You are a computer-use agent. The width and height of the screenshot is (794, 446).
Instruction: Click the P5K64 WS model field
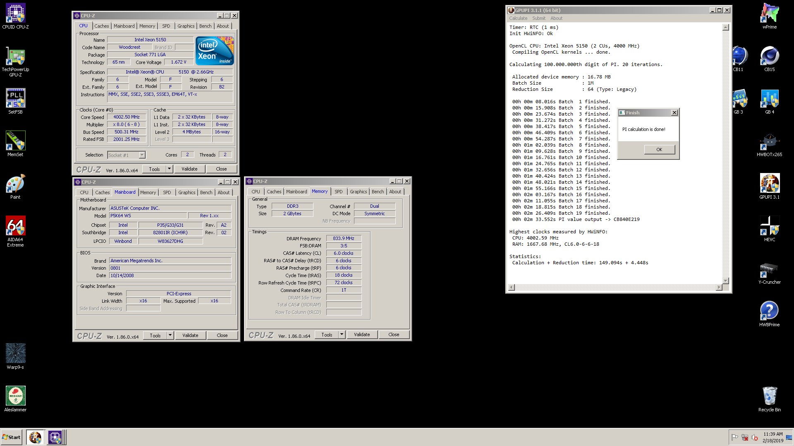148,216
